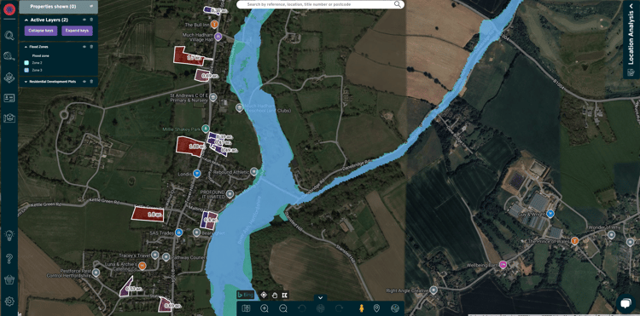Click the Right Angle Creative marker
This screenshot has width=640, height=316.
(433, 290)
